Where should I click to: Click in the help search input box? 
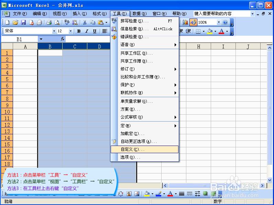tap(222, 14)
